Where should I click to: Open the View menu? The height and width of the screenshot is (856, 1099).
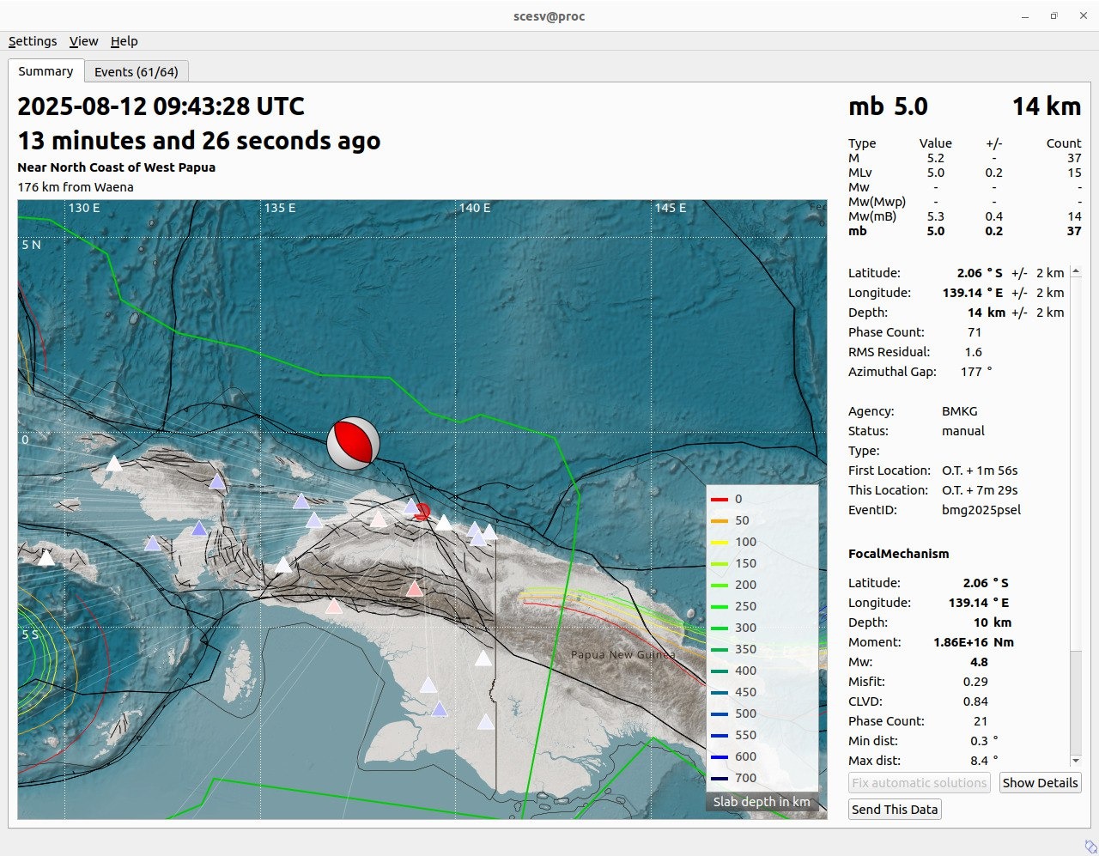(83, 41)
